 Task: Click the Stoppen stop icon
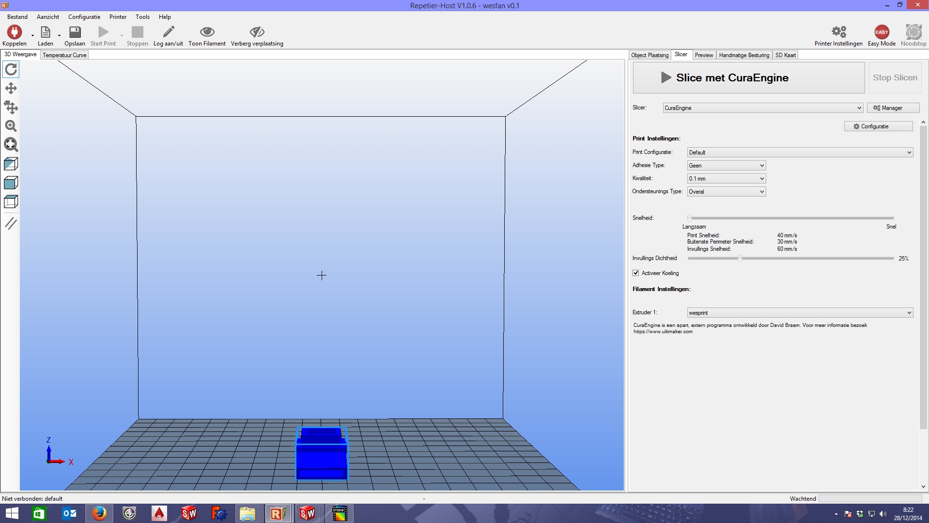[138, 32]
